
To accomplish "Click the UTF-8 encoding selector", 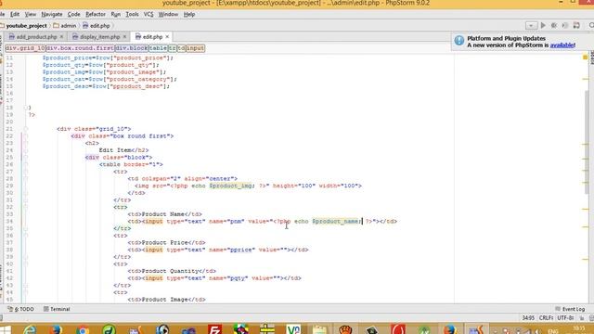I will 565,318.
